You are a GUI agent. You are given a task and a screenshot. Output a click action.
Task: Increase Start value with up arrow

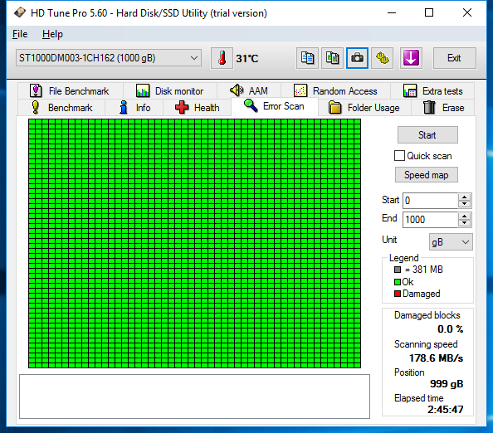[x=465, y=197]
